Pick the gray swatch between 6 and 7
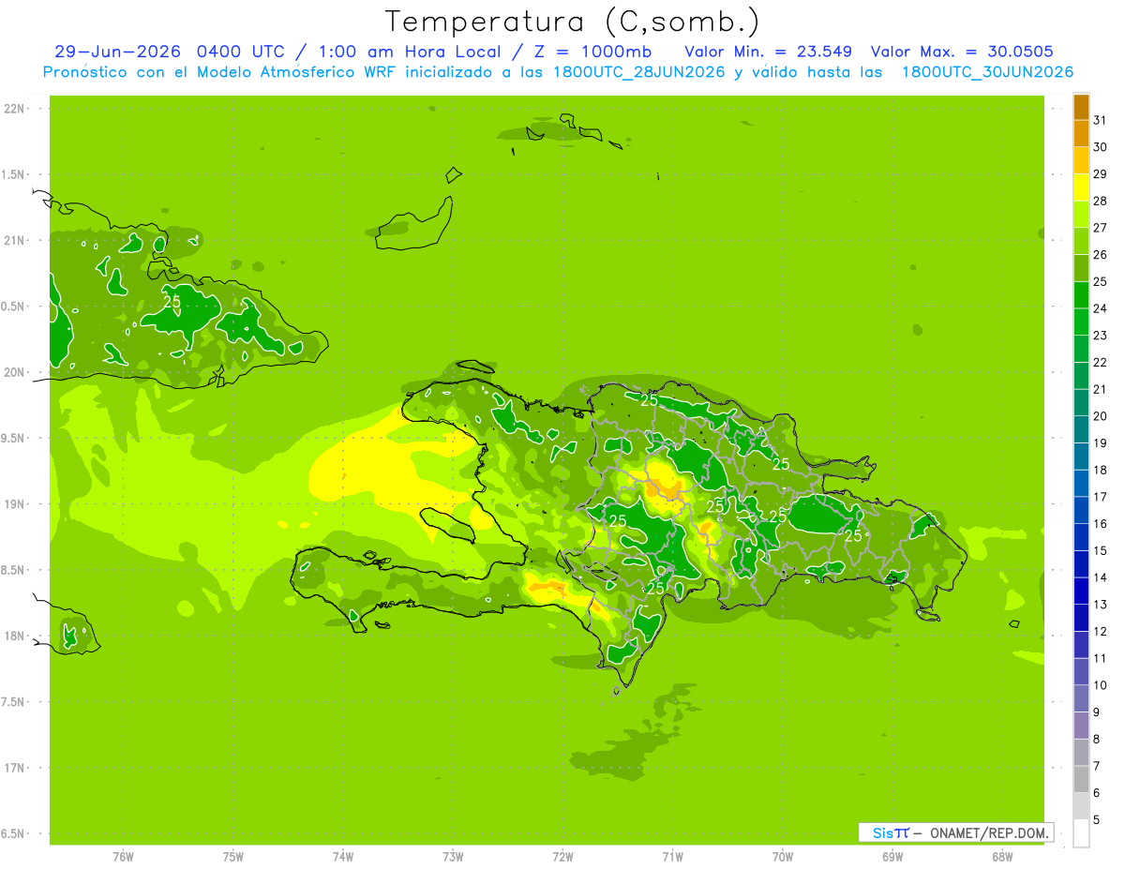1125x869 pixels. 1081,780
